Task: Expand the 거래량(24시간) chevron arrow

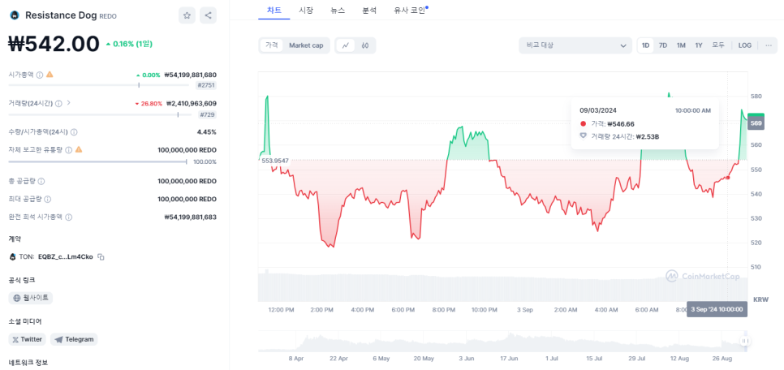Action: pyautogui.click(x=68, y=103)
